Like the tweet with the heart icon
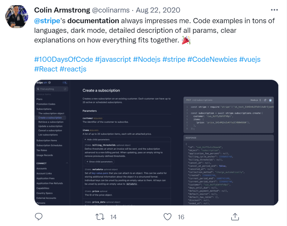 point(167,217)
